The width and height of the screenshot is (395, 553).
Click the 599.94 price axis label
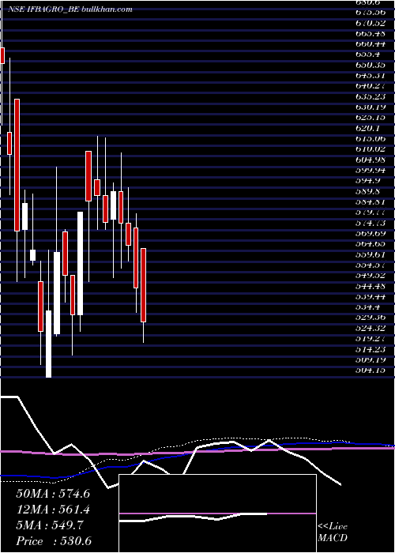(370, 171)
